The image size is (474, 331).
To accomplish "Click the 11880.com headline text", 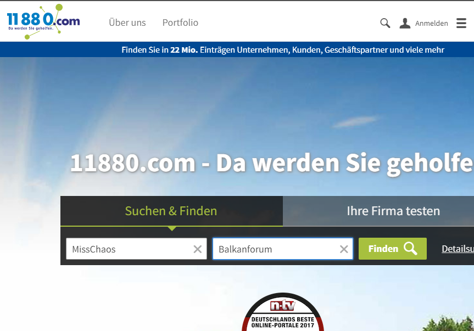I will [x=272, y=164].
